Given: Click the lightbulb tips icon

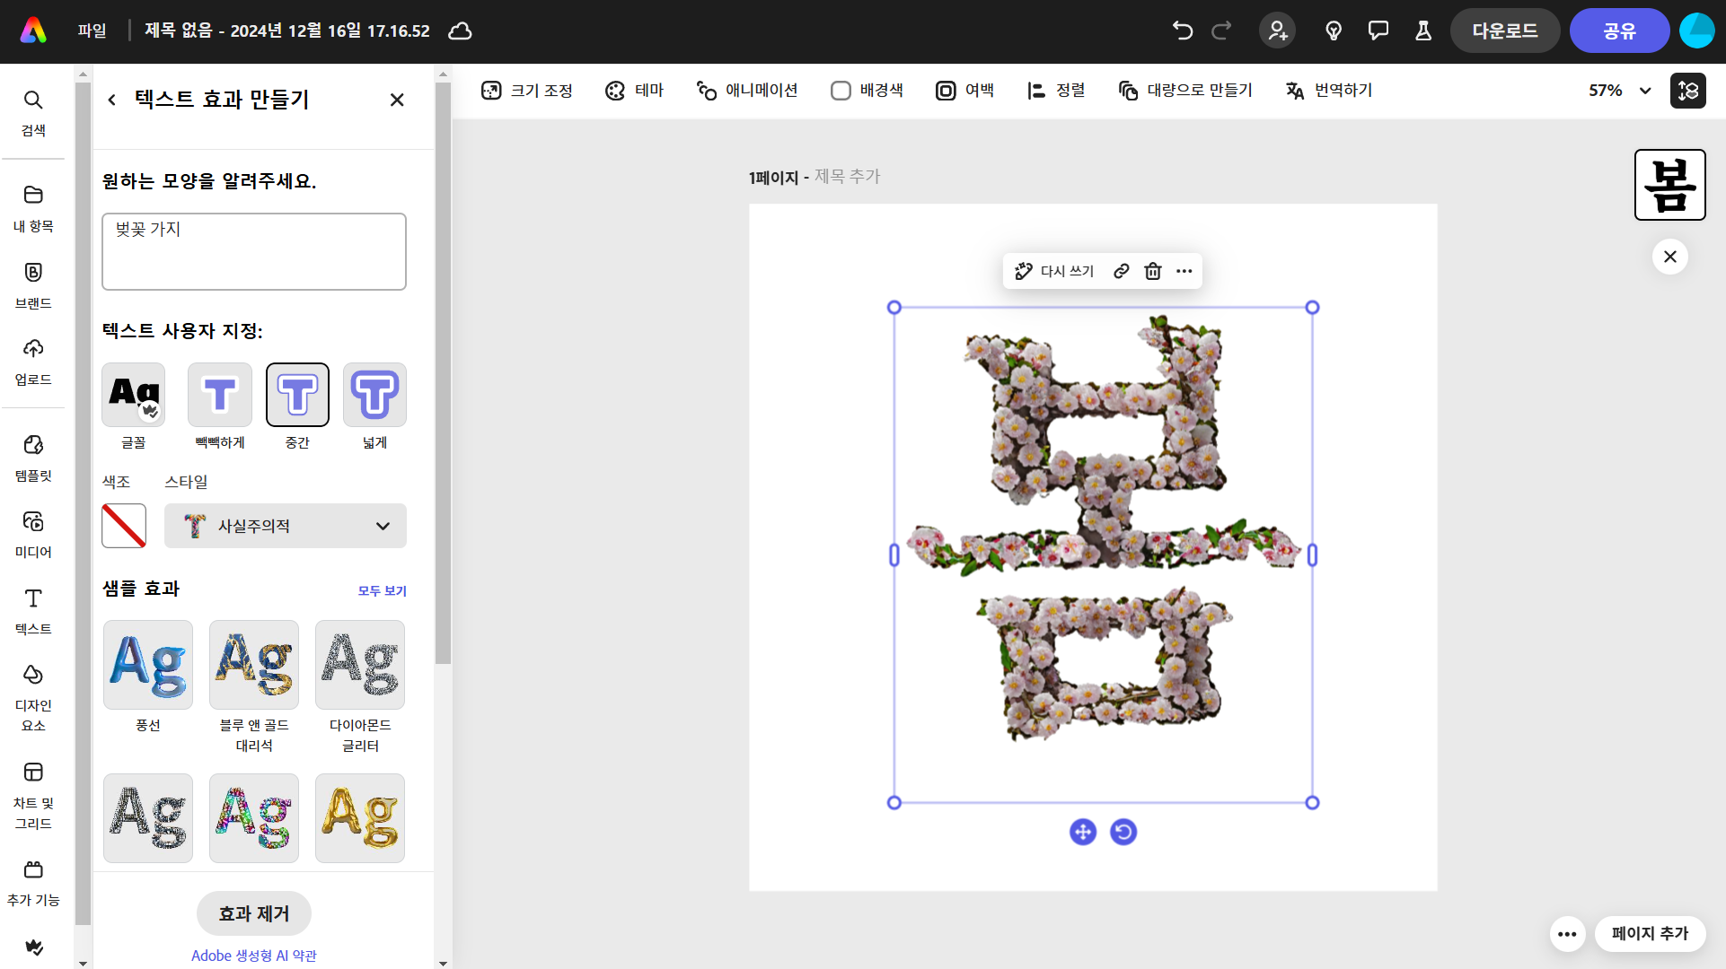Looking at the screenshot, I should [x=1334, y=31].
